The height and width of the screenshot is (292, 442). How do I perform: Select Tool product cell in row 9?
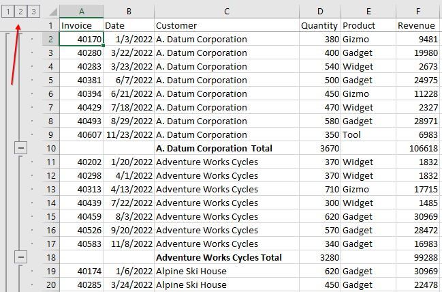[x=368, y=134]
